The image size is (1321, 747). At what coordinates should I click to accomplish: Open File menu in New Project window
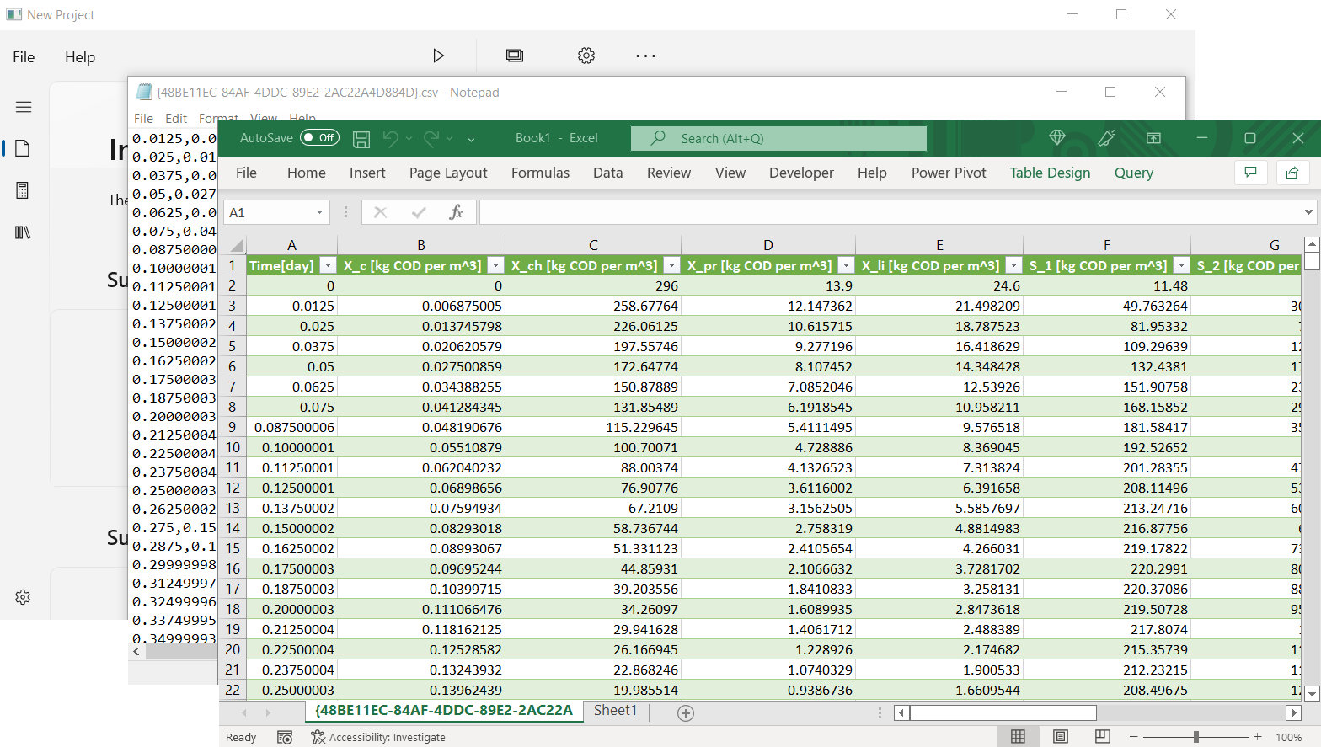click(24, 57)
